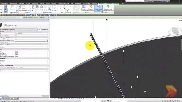This screenshot has height=102, width=182.
Task: Open the Совместная работа ribbon tab
Action: [63, 3]
